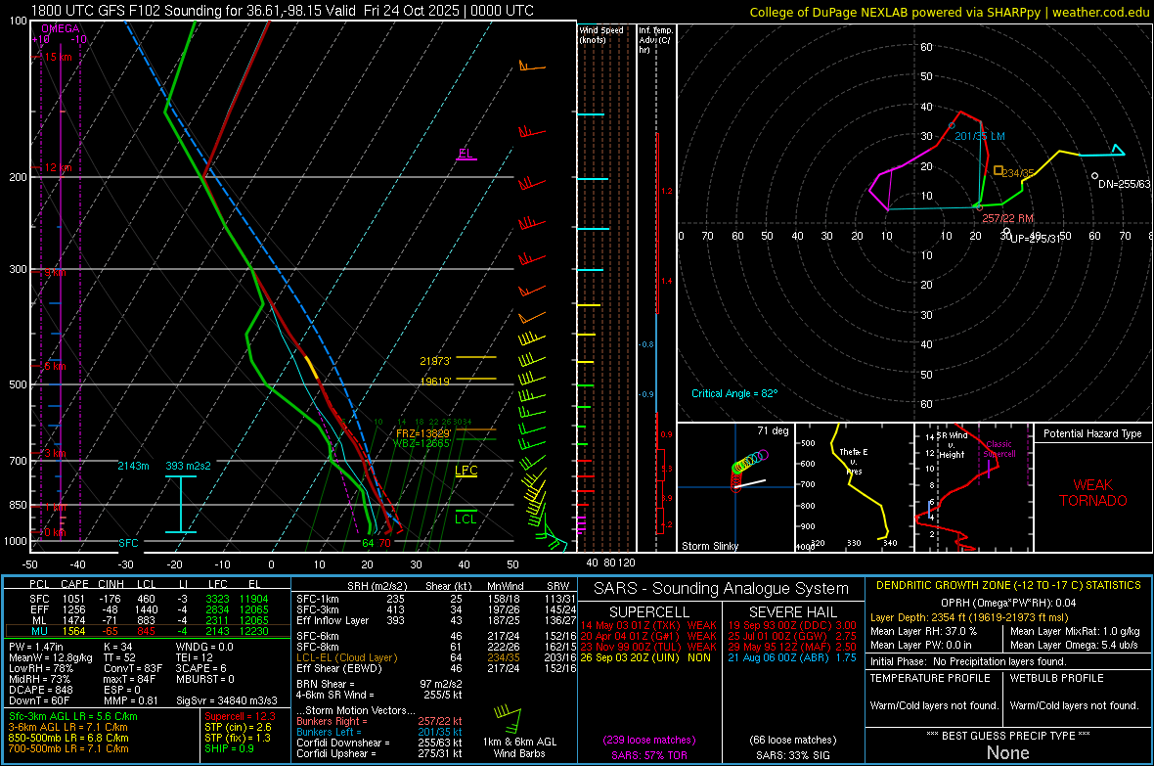Screen dimensions: 1154x766
Task: Click the College of DuPage NEXLAB credit text
Action: pyautogui.click(x=949, y=12)
